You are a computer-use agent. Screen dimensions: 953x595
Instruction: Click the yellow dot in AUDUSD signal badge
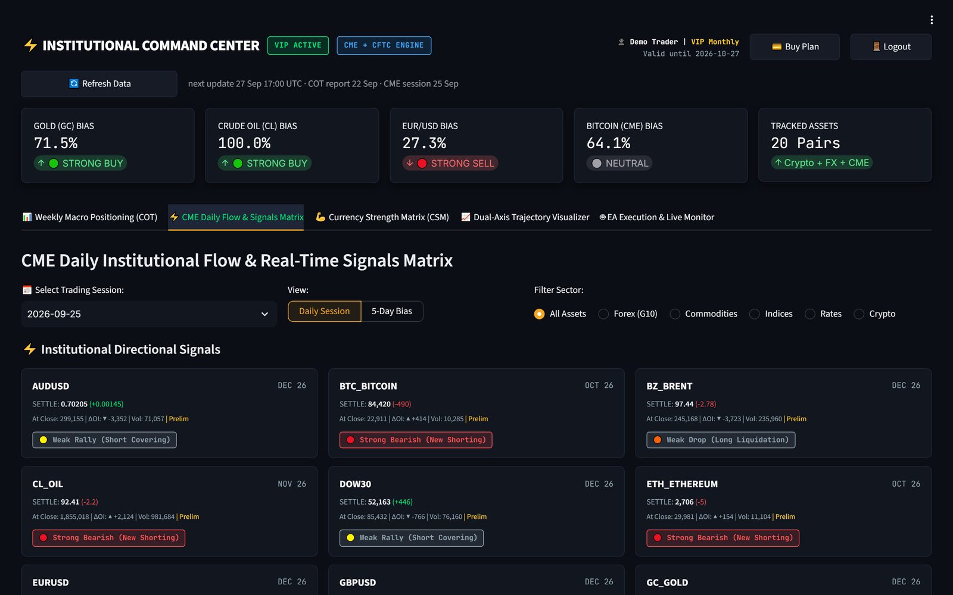(x=43, y=440)
